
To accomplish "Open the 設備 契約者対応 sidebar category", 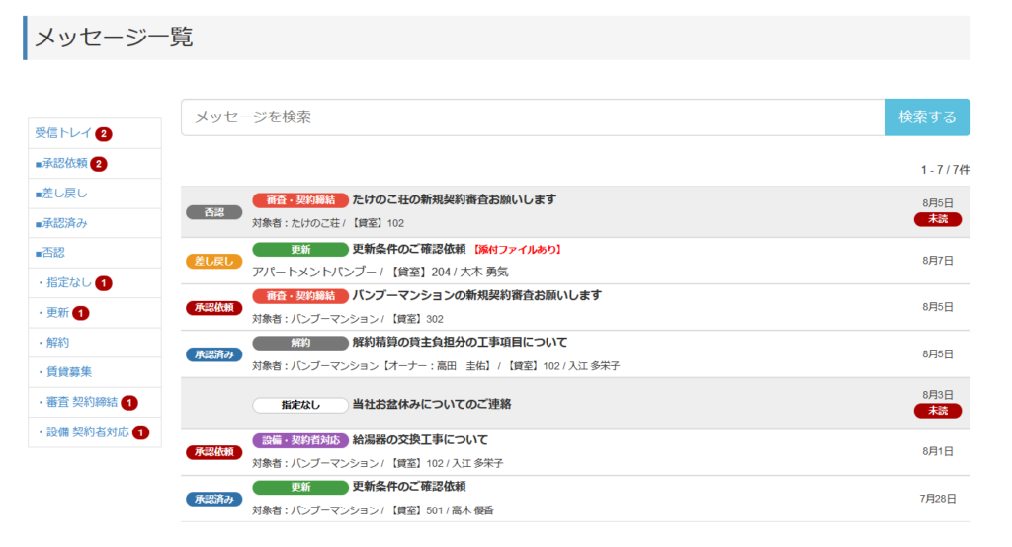I will [87, 432].
